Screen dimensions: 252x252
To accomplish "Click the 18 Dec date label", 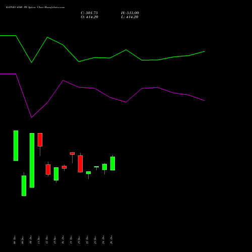I will click(71, 240).
